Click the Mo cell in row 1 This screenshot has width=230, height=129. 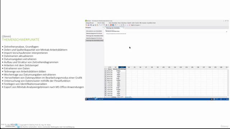pyautogui.click(x=122, y=71)
